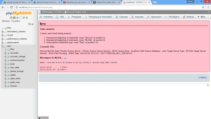Expand the mysql database node
Viewport: 211px width, 119px height.
[x=2, y=35]
